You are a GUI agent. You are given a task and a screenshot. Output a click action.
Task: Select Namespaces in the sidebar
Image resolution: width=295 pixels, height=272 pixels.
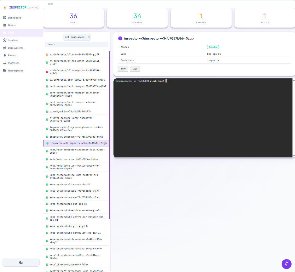[x=21, y=71]
